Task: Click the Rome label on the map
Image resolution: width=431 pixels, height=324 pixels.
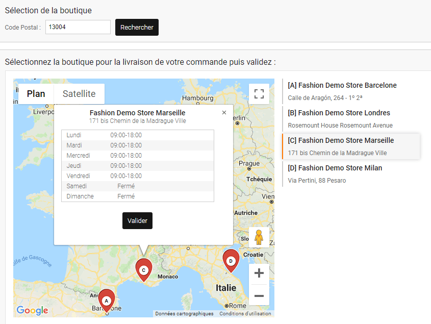Action: 238,306
